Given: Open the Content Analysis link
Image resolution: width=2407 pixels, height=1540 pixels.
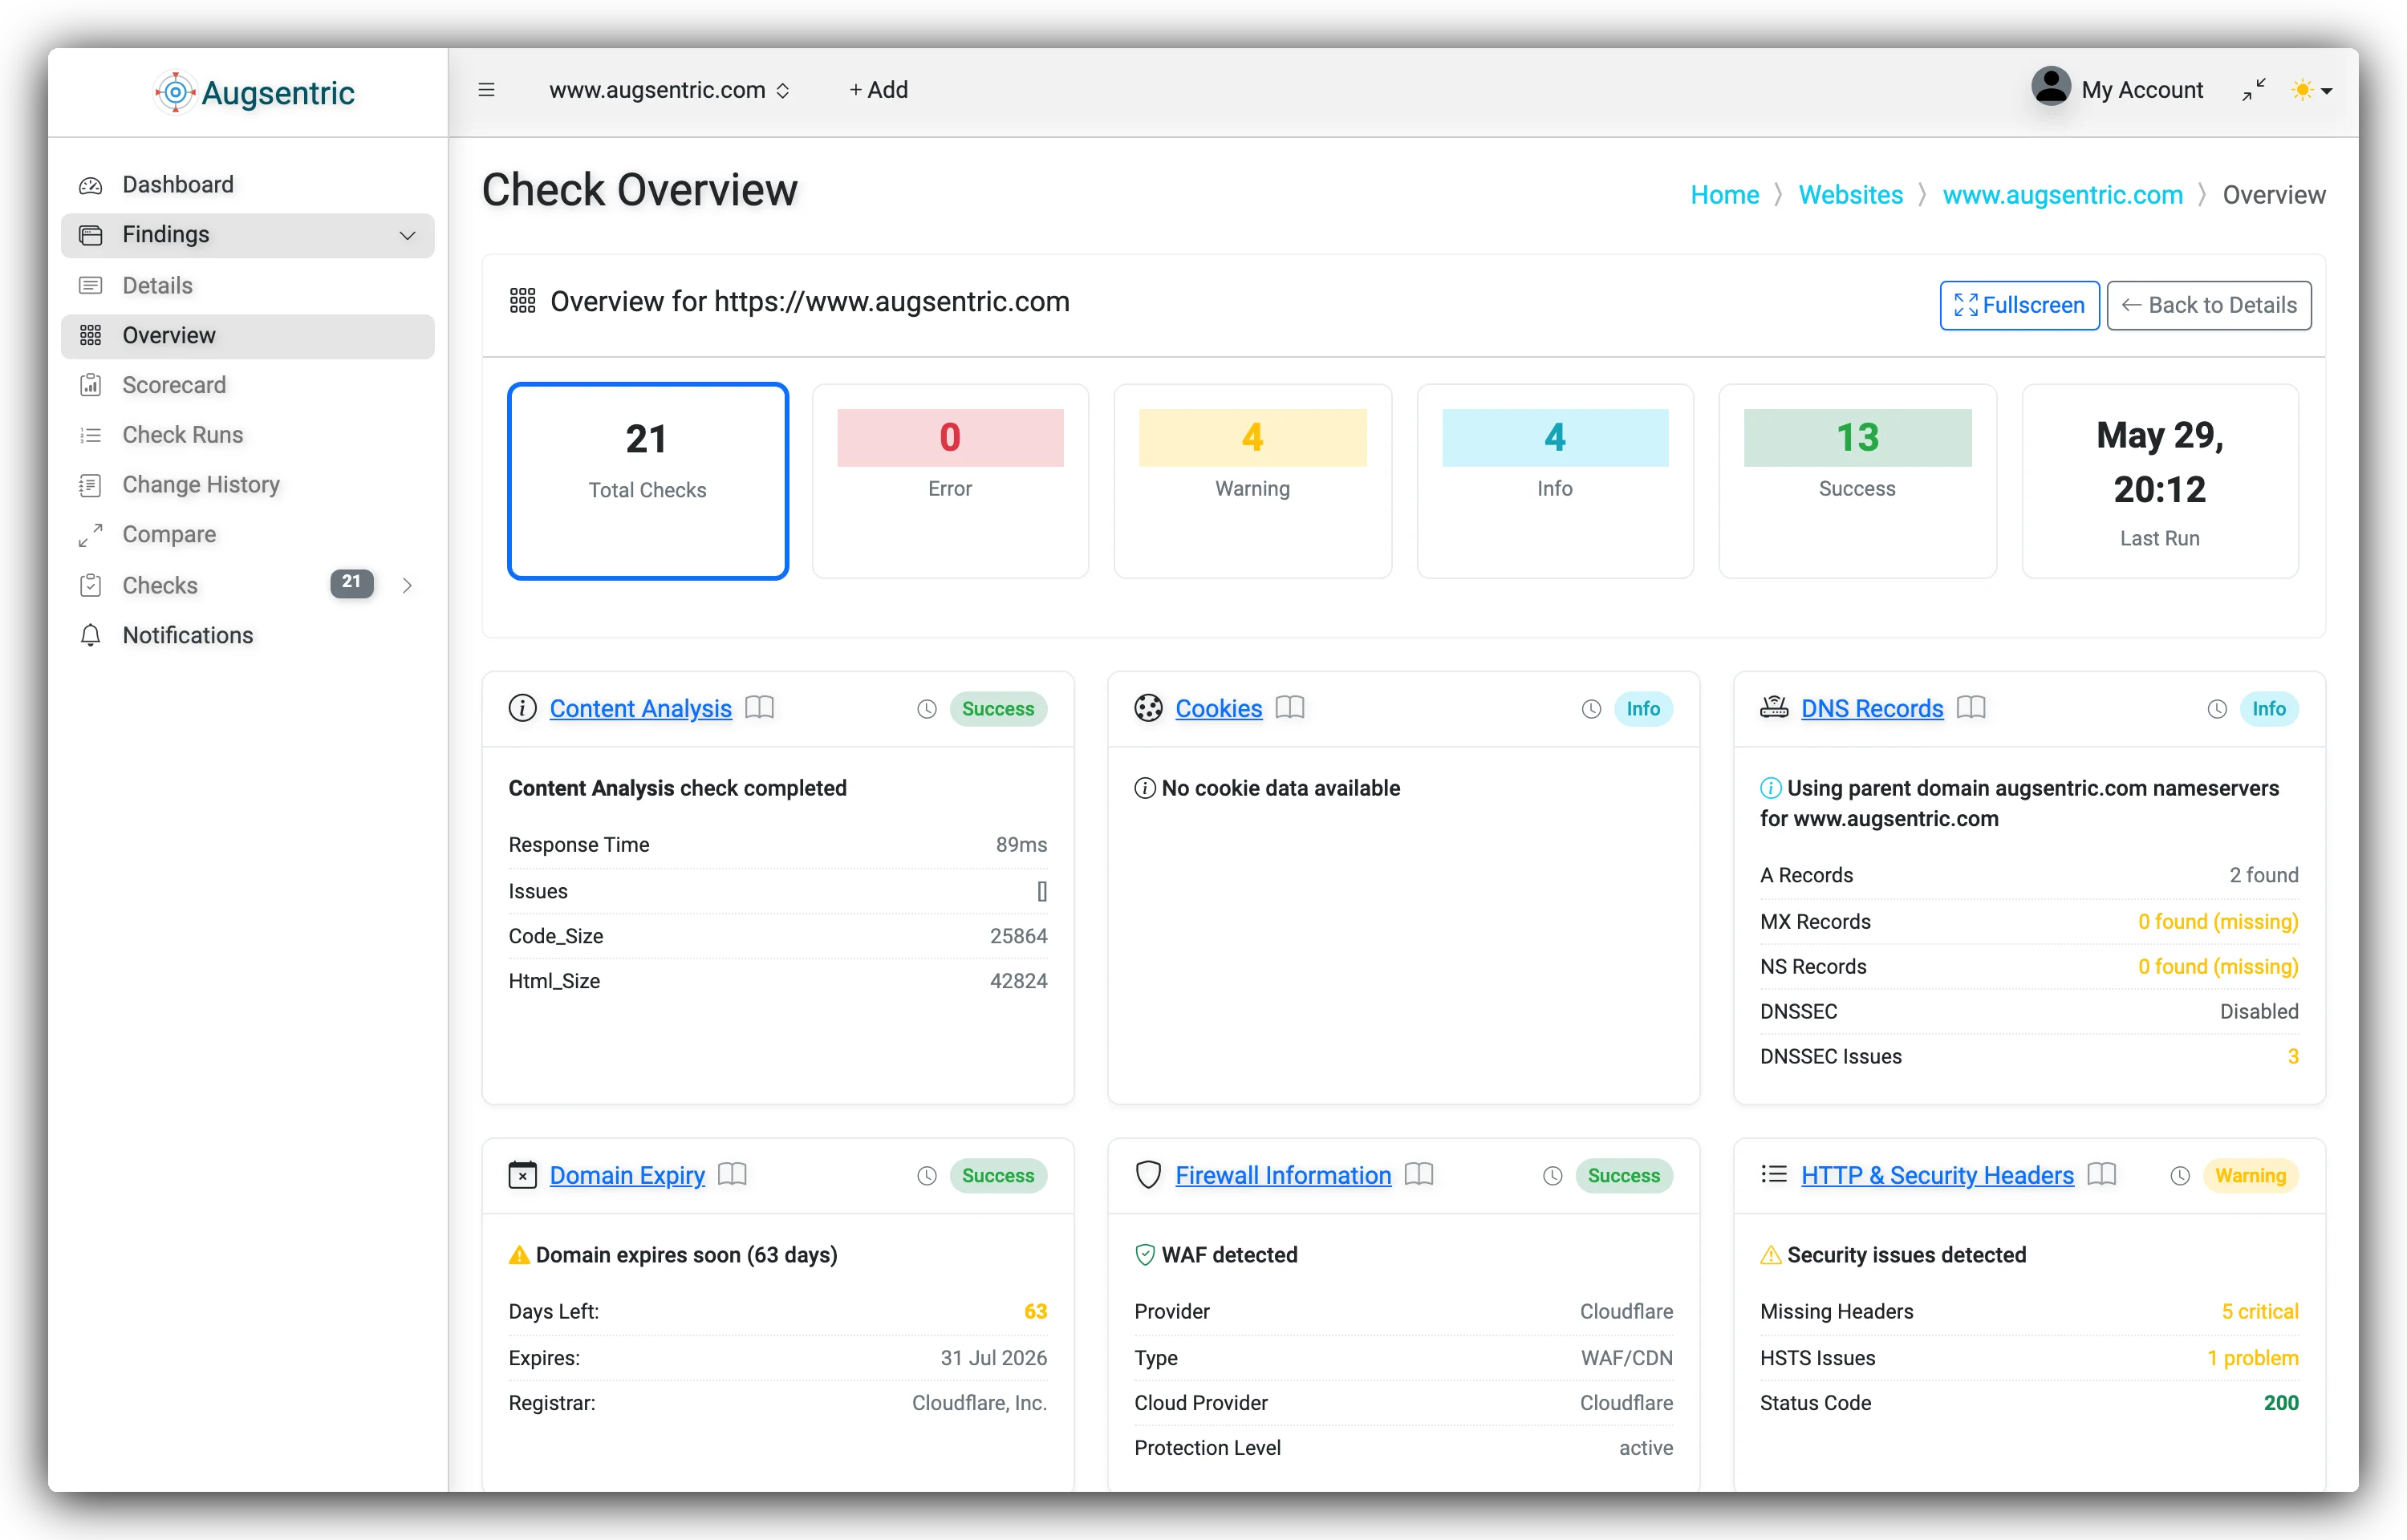Looking at the screenshot, I should [x=640, y=708].
